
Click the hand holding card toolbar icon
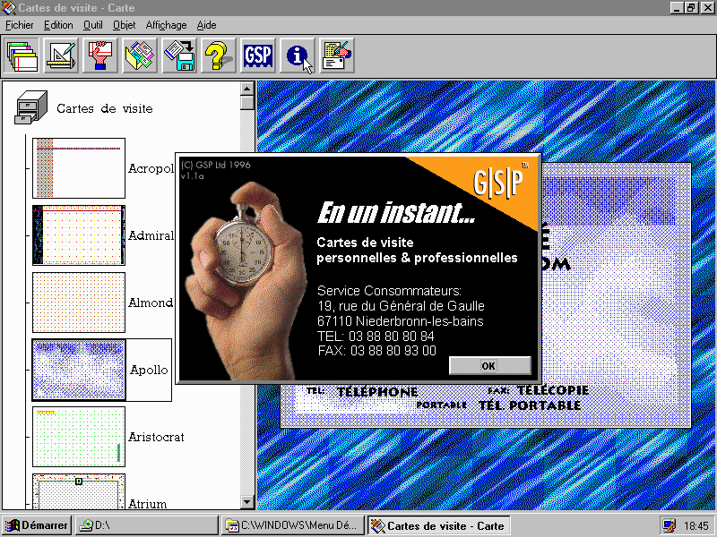[x=100, y=55]
